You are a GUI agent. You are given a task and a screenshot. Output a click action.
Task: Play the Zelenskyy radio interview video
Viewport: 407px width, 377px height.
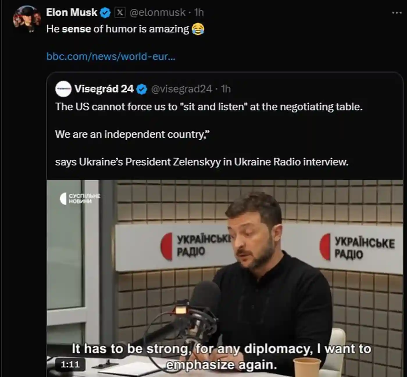coord(225,278)
